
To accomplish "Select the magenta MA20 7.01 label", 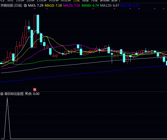I will pyautogui.click(x=72, y=6).
